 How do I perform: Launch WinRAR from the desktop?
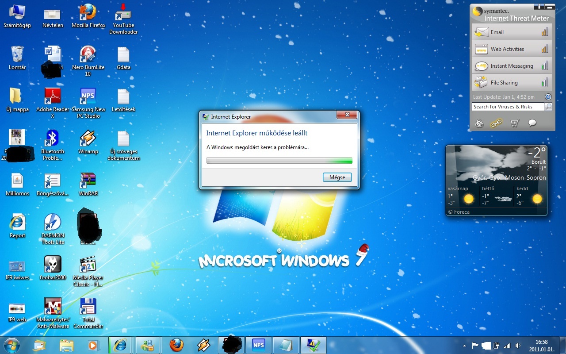click(88, 185)
